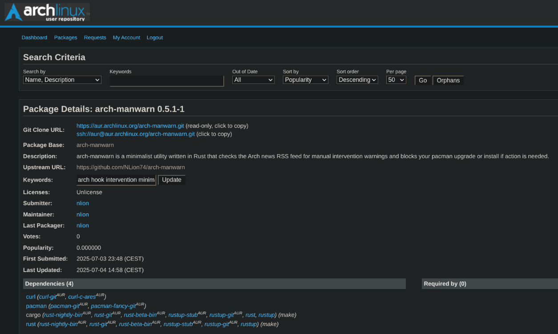Open My Account

click(x=126, y=38)
